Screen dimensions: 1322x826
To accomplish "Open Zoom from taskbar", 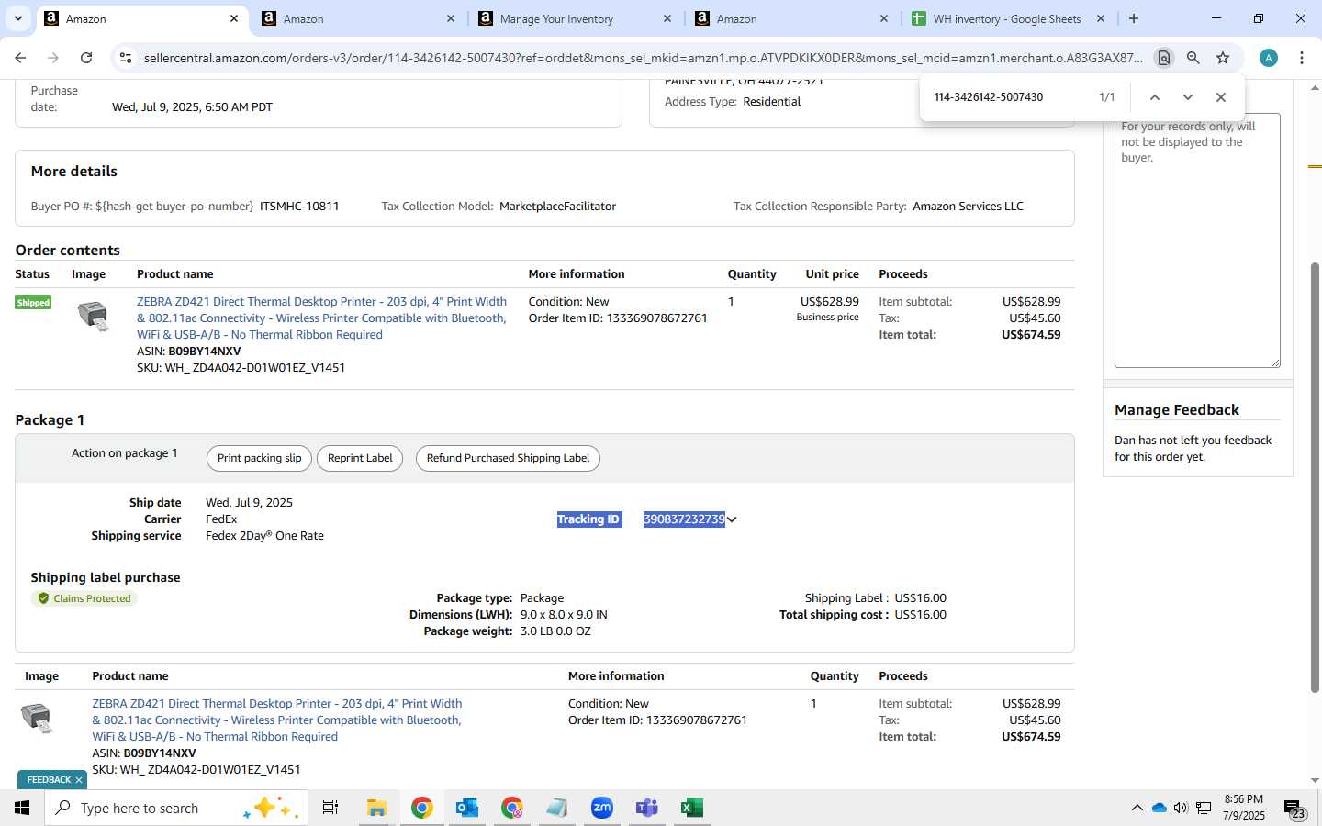I will point(601,808).
